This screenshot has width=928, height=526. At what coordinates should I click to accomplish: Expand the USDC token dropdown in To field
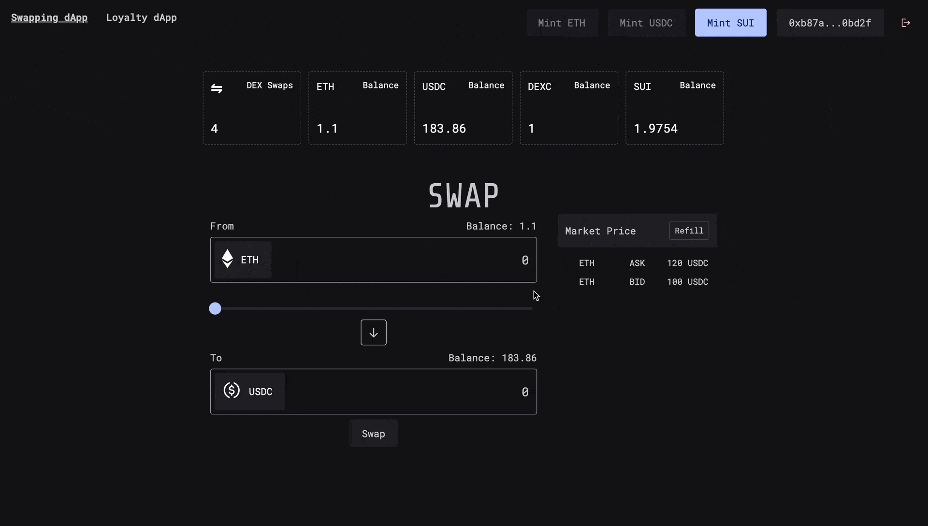click(248, 391)
